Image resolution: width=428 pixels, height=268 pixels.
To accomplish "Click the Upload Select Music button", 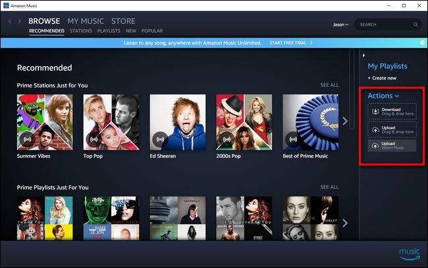I will tap(392, 146).
